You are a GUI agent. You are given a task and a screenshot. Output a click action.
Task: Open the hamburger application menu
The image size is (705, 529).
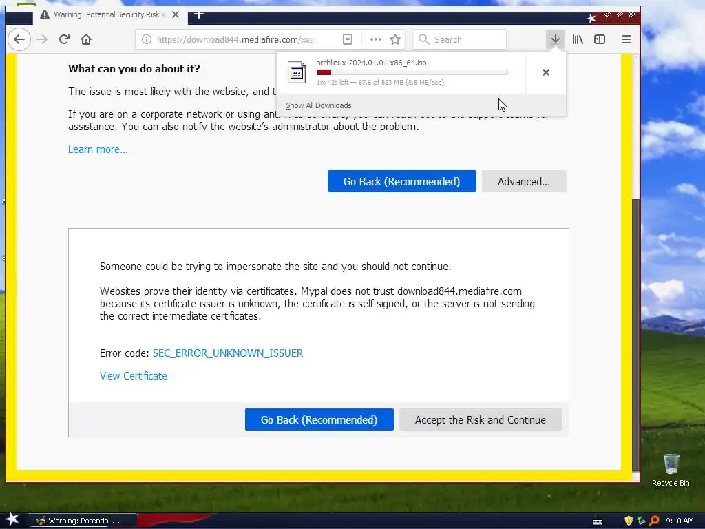click(x=627, y=39)
